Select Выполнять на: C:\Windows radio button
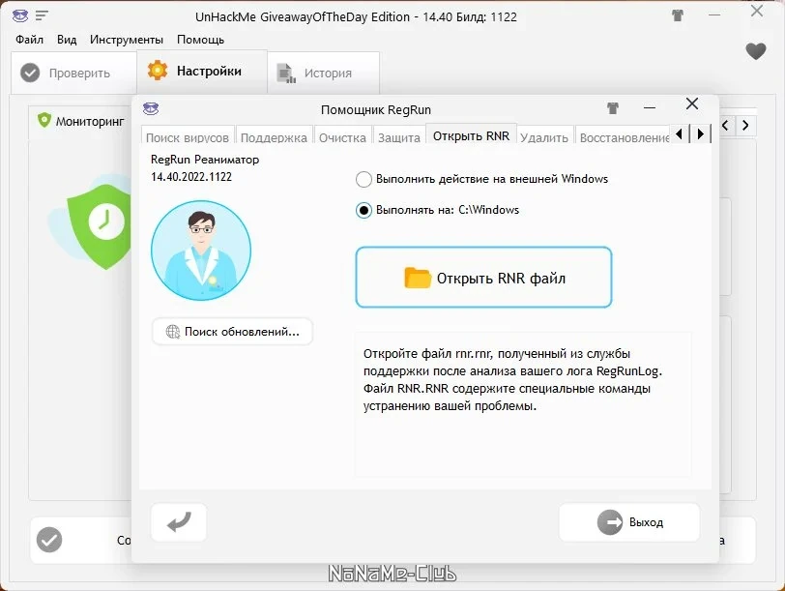785x591 pixels. coord(363,210)
